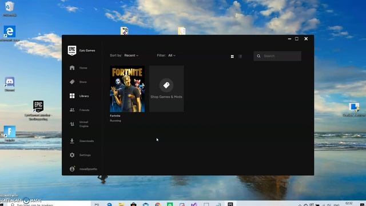
Task: Click the Home house icon
Action: point(72,68)
